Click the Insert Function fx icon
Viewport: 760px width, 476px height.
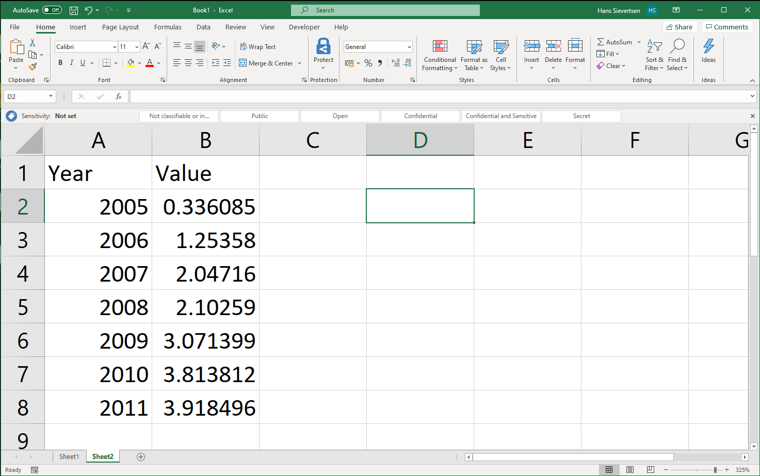119,96
